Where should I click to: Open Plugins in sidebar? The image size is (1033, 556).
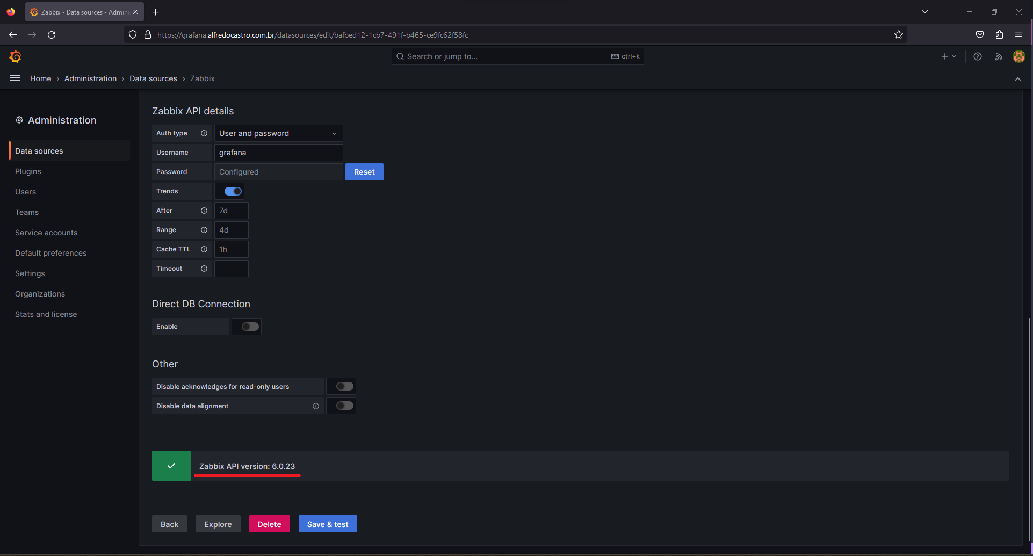coord(28,171)
